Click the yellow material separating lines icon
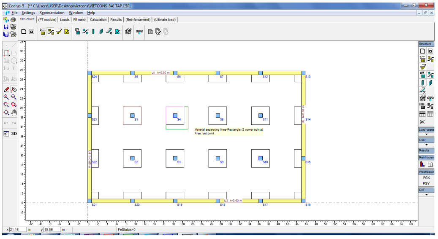 click(x=51, y=32)
